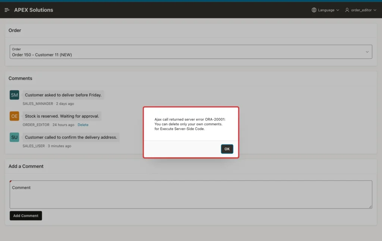This screenshot has width=382, height=241.
Task: Open the Language dropdown menu
Action: (x=325, y=10)
